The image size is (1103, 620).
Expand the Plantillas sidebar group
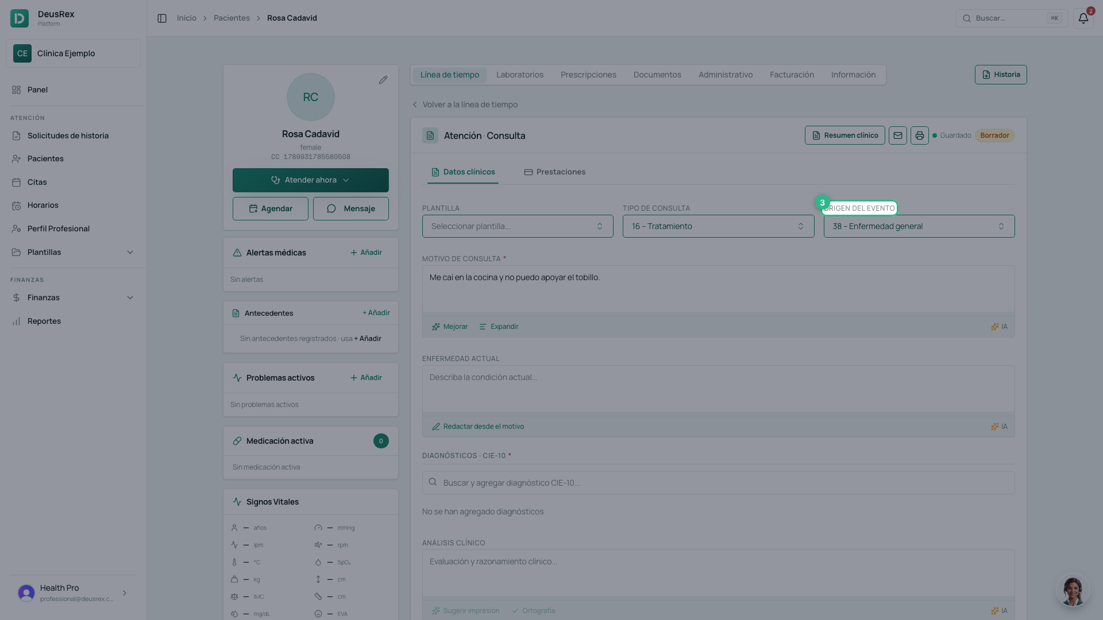point(73,252)
